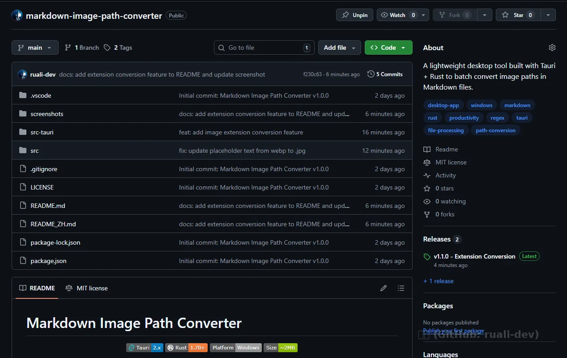The width and height of the screenshot is (567, 358).
Task: Edit the README with the pencil icon
Action: (383, 288)
